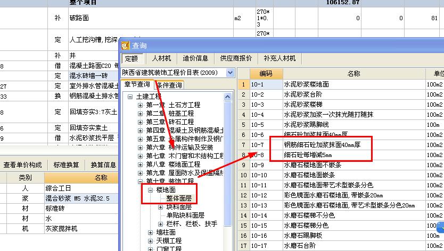Screen dimensions: 444x251
Task: Expand 第七章 木门窗和木结构工程 node
Action: (x=140, y=156)
